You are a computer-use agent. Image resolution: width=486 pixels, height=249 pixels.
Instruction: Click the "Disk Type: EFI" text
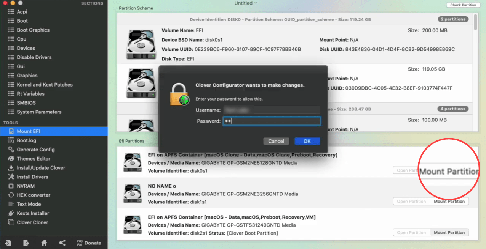178,59
